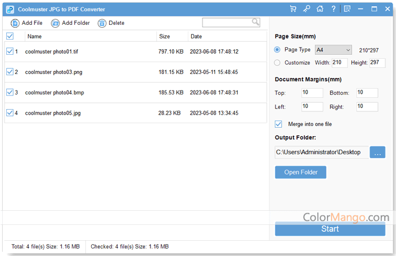
Task: Click the 210*297 dimensions text
Action: (x=369, y=50)
